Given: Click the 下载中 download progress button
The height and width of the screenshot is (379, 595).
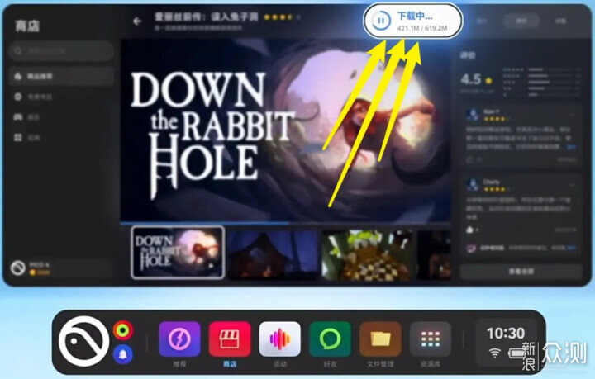Looking at the screenshot, I should (413, 21).
